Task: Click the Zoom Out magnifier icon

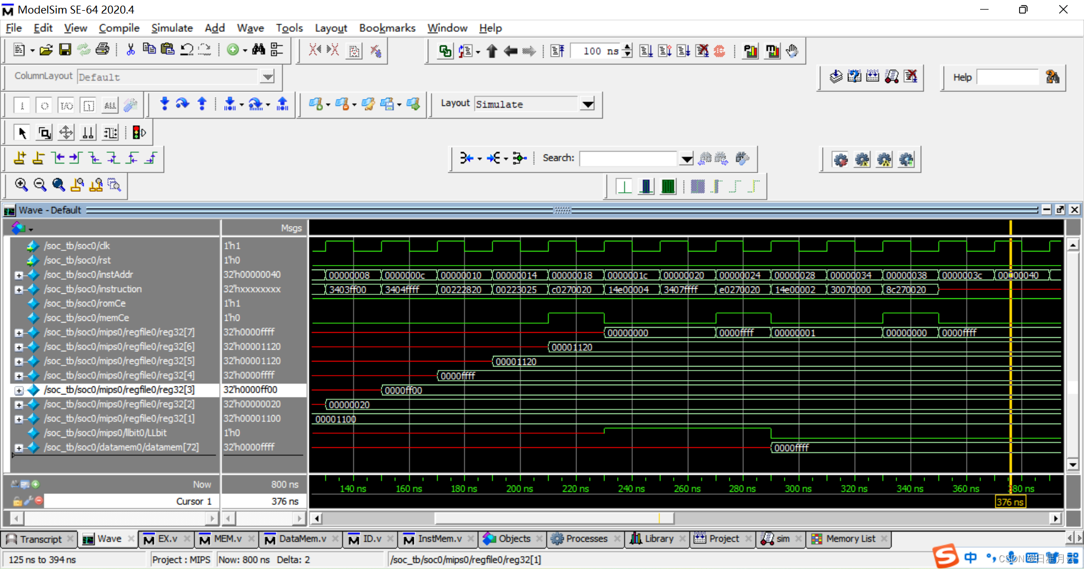Action: pos(40,184)
